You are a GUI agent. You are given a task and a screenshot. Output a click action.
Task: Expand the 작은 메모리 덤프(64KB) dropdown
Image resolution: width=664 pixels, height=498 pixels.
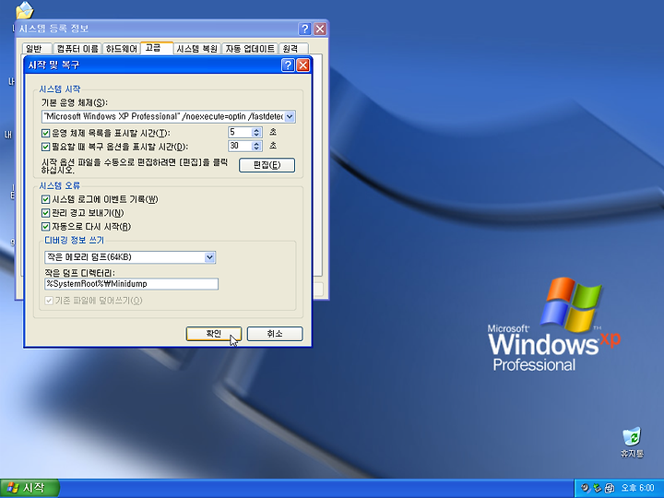(209, 257)
